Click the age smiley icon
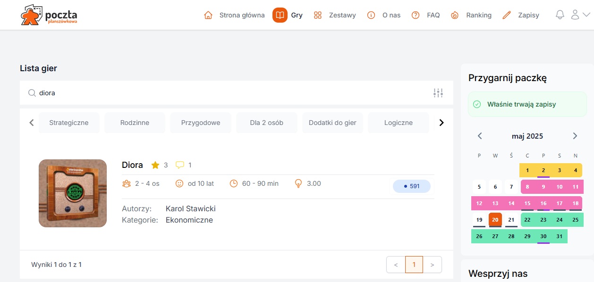The height and width of the screenshot is (282, 594). click(179, 183)
